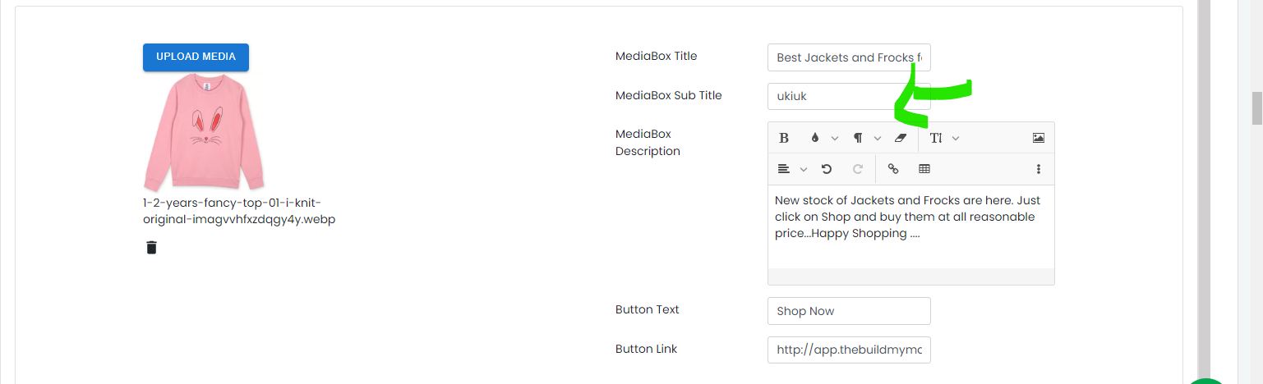Click the insert image icon
The image size is (1263, 384).
point(1039,138)
